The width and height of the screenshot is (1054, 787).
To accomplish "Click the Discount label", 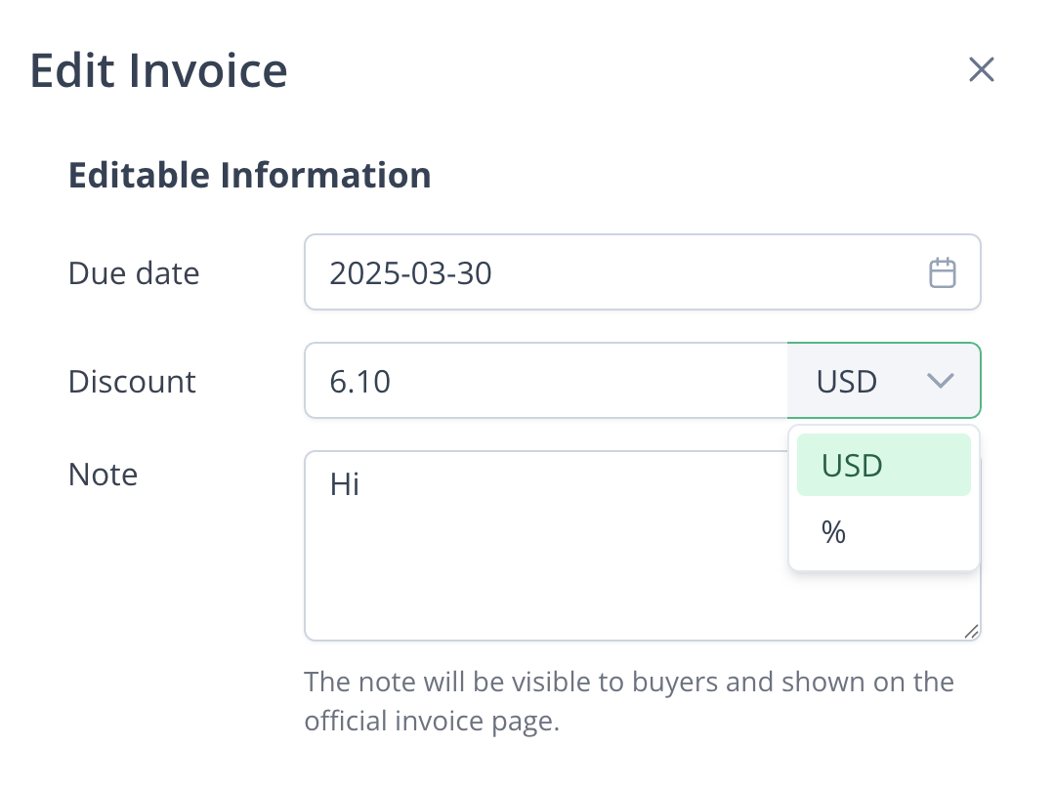I will pos(132,382).
